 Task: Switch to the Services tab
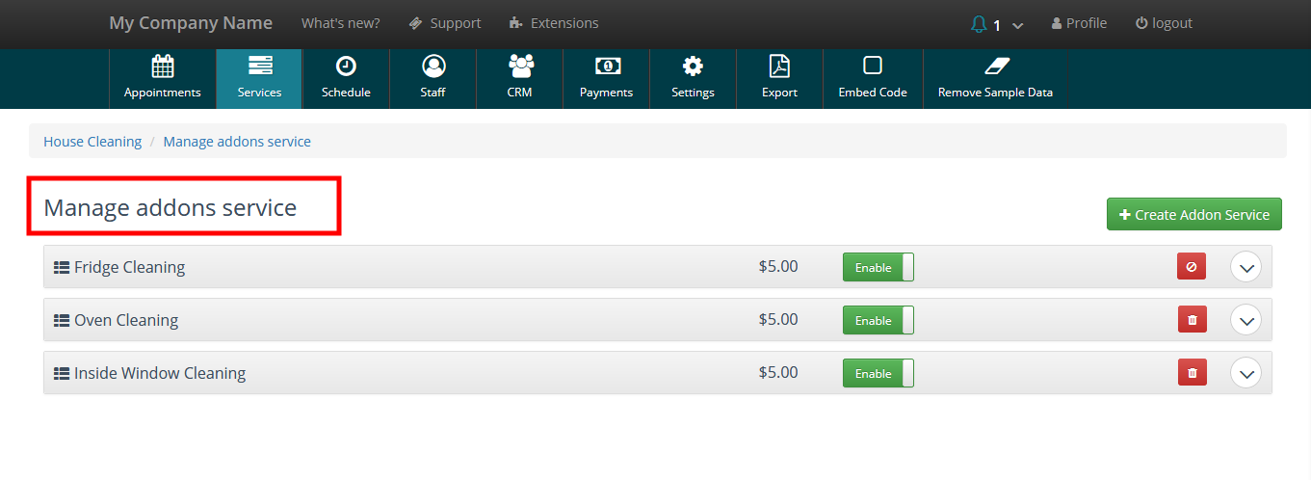(259, 79)
